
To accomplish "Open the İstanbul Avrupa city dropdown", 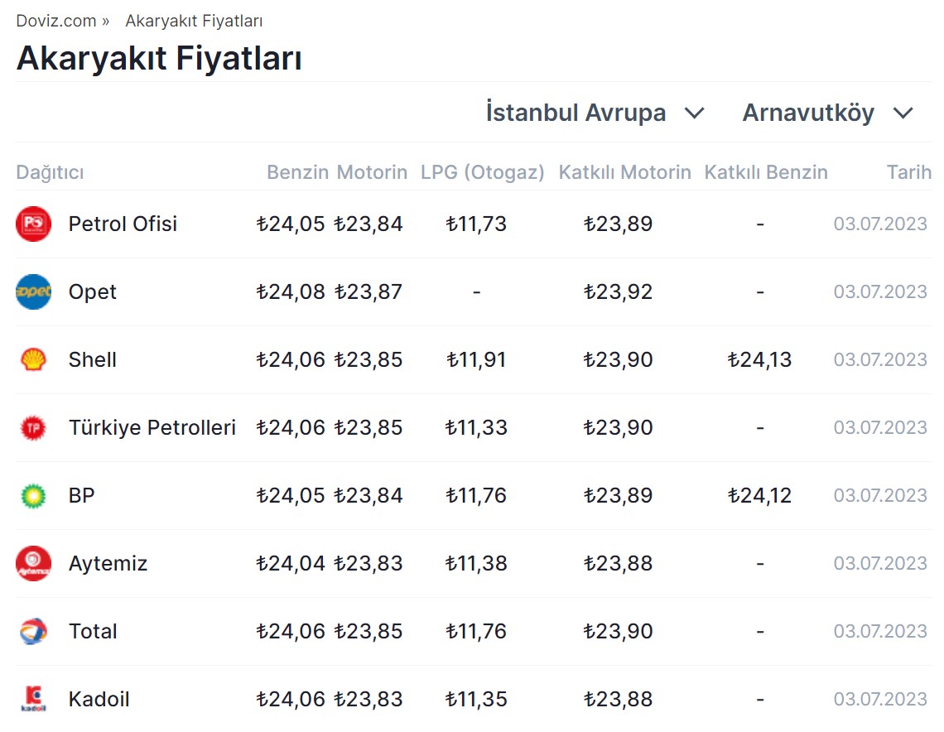I will pos(595,113).
